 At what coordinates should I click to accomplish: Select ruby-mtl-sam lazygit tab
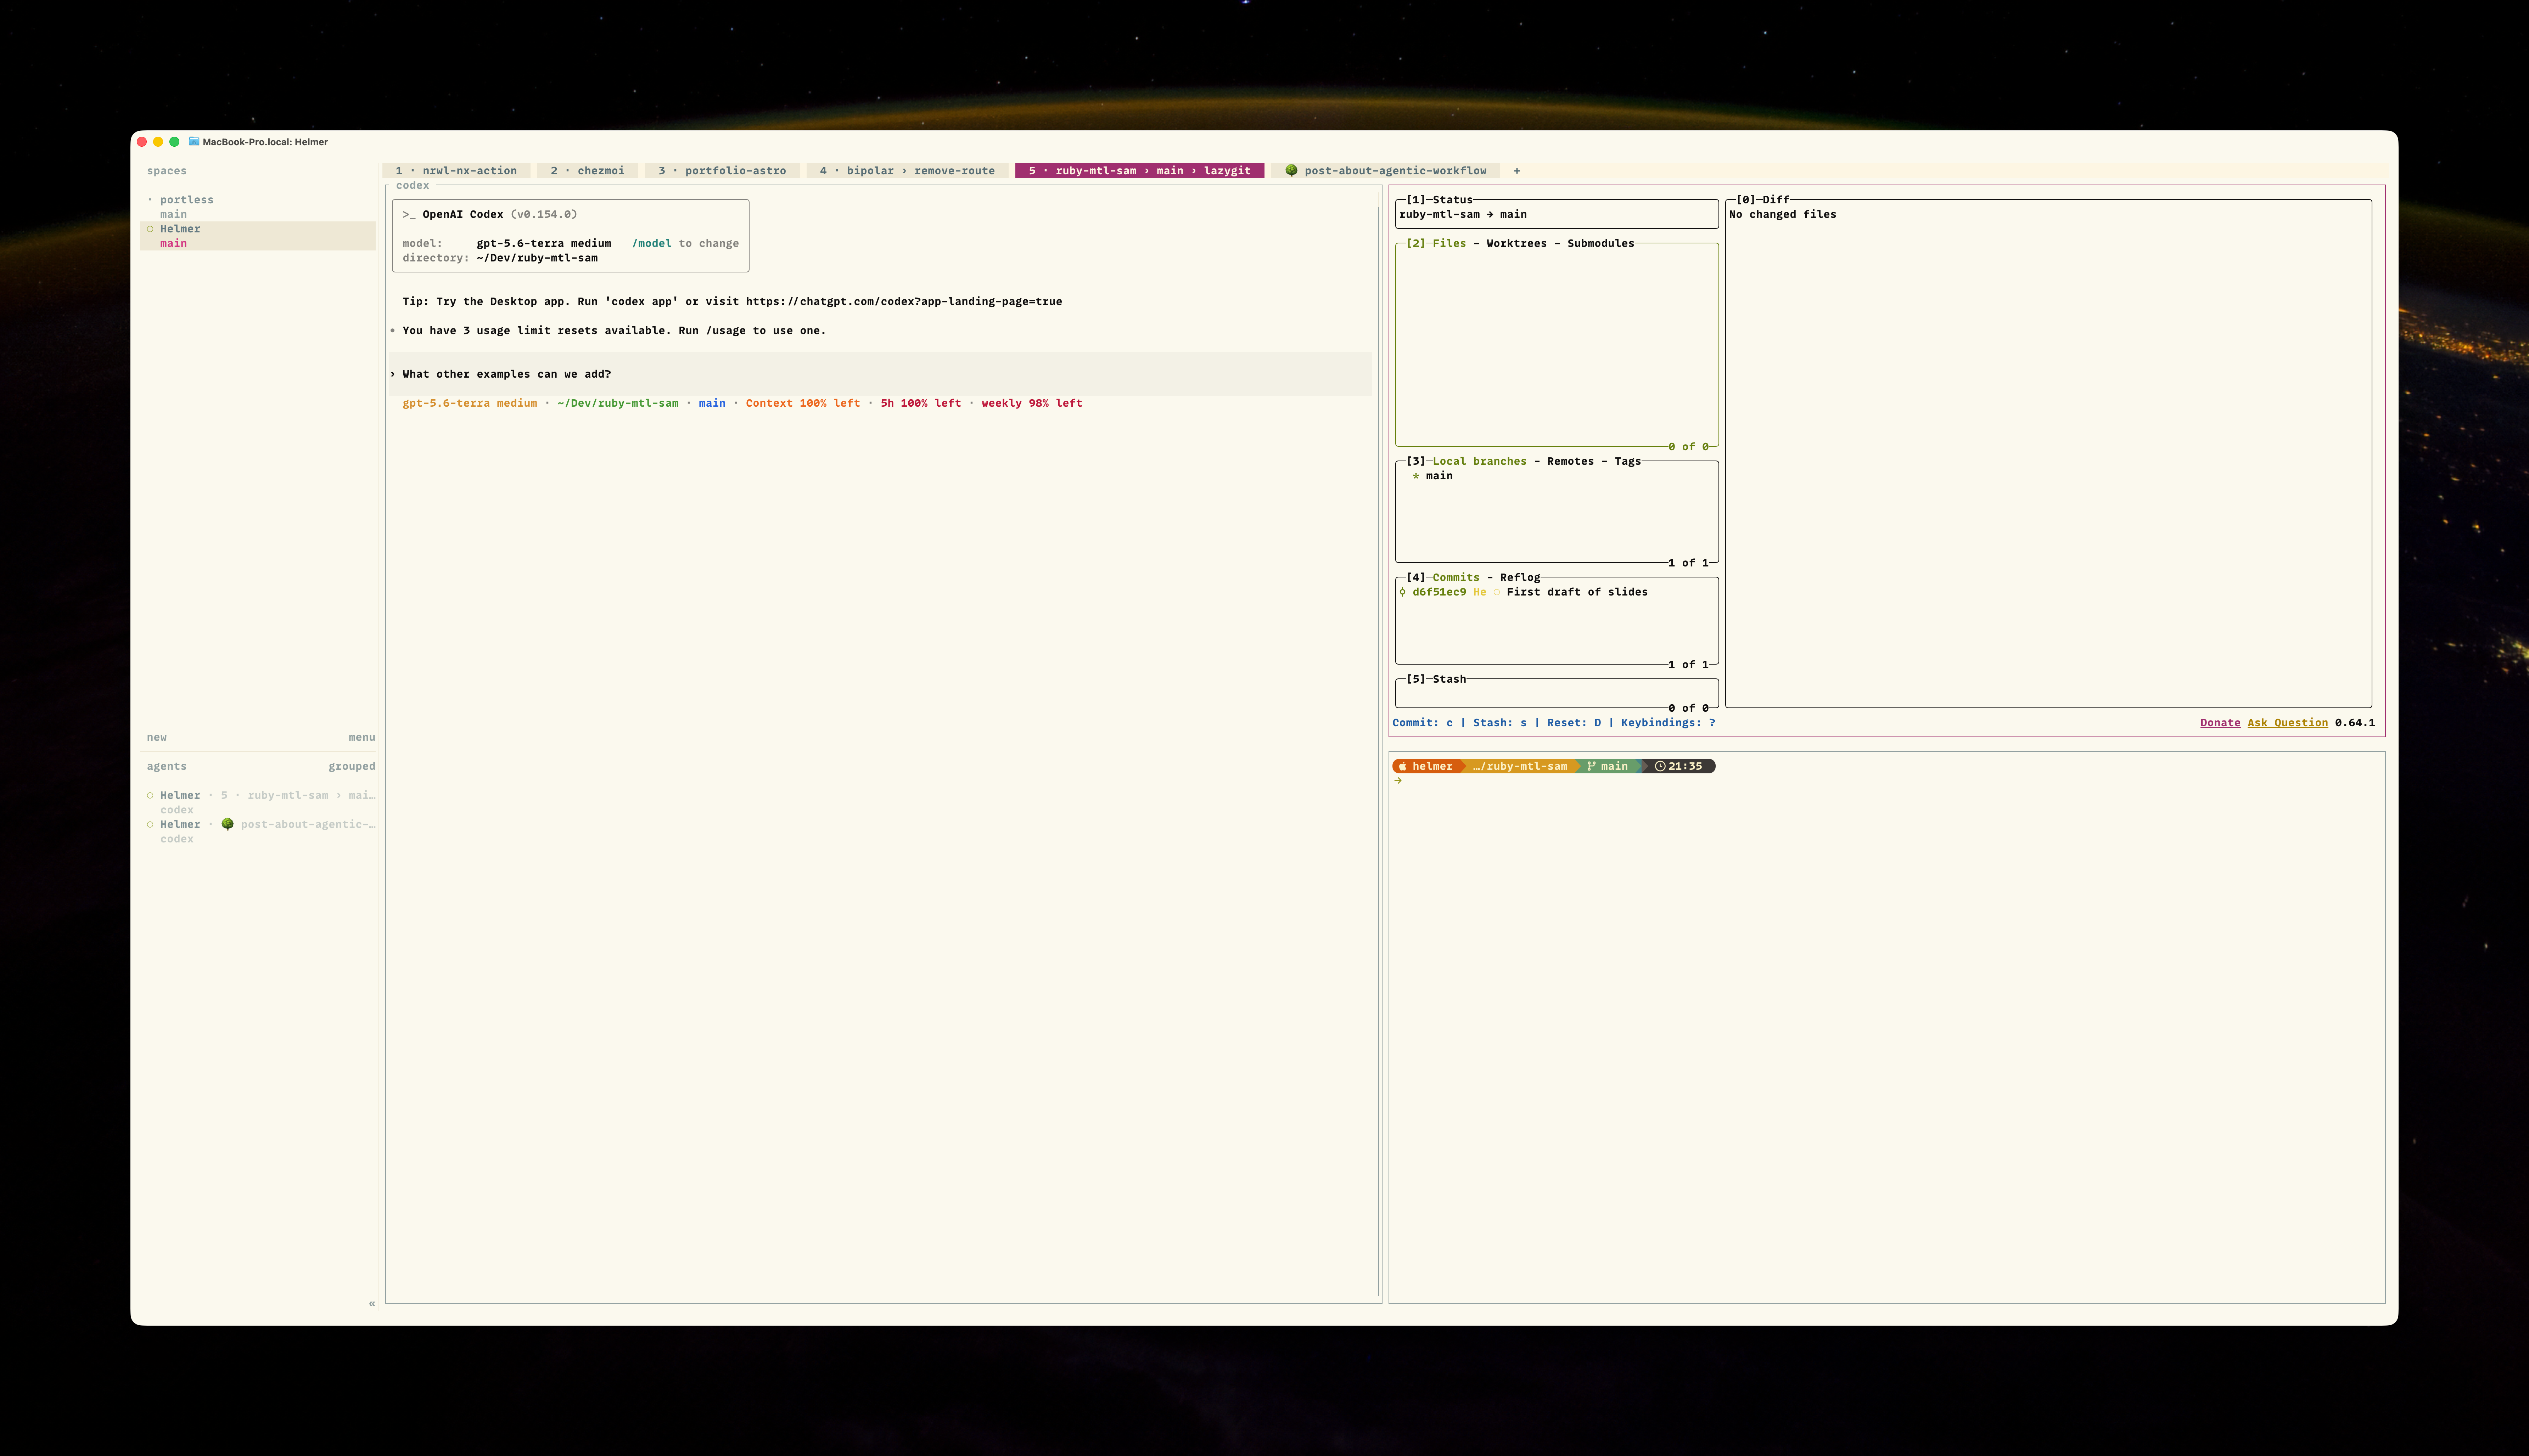(x=1139, y=171)
